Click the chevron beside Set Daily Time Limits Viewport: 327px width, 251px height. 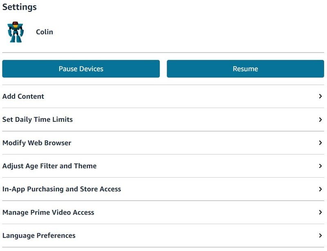(x=320, y=120)
